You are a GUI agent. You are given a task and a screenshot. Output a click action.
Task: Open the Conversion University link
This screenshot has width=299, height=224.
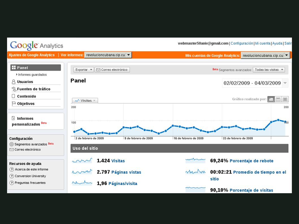point(30,176)
